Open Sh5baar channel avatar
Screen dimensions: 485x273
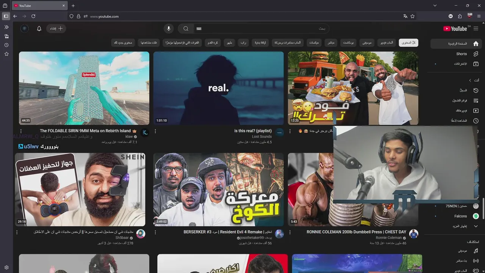tap(141, 234)
